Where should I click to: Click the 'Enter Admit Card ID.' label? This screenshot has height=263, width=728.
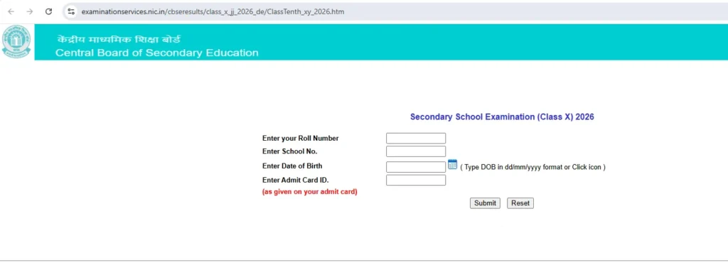[x=295, y=180]
